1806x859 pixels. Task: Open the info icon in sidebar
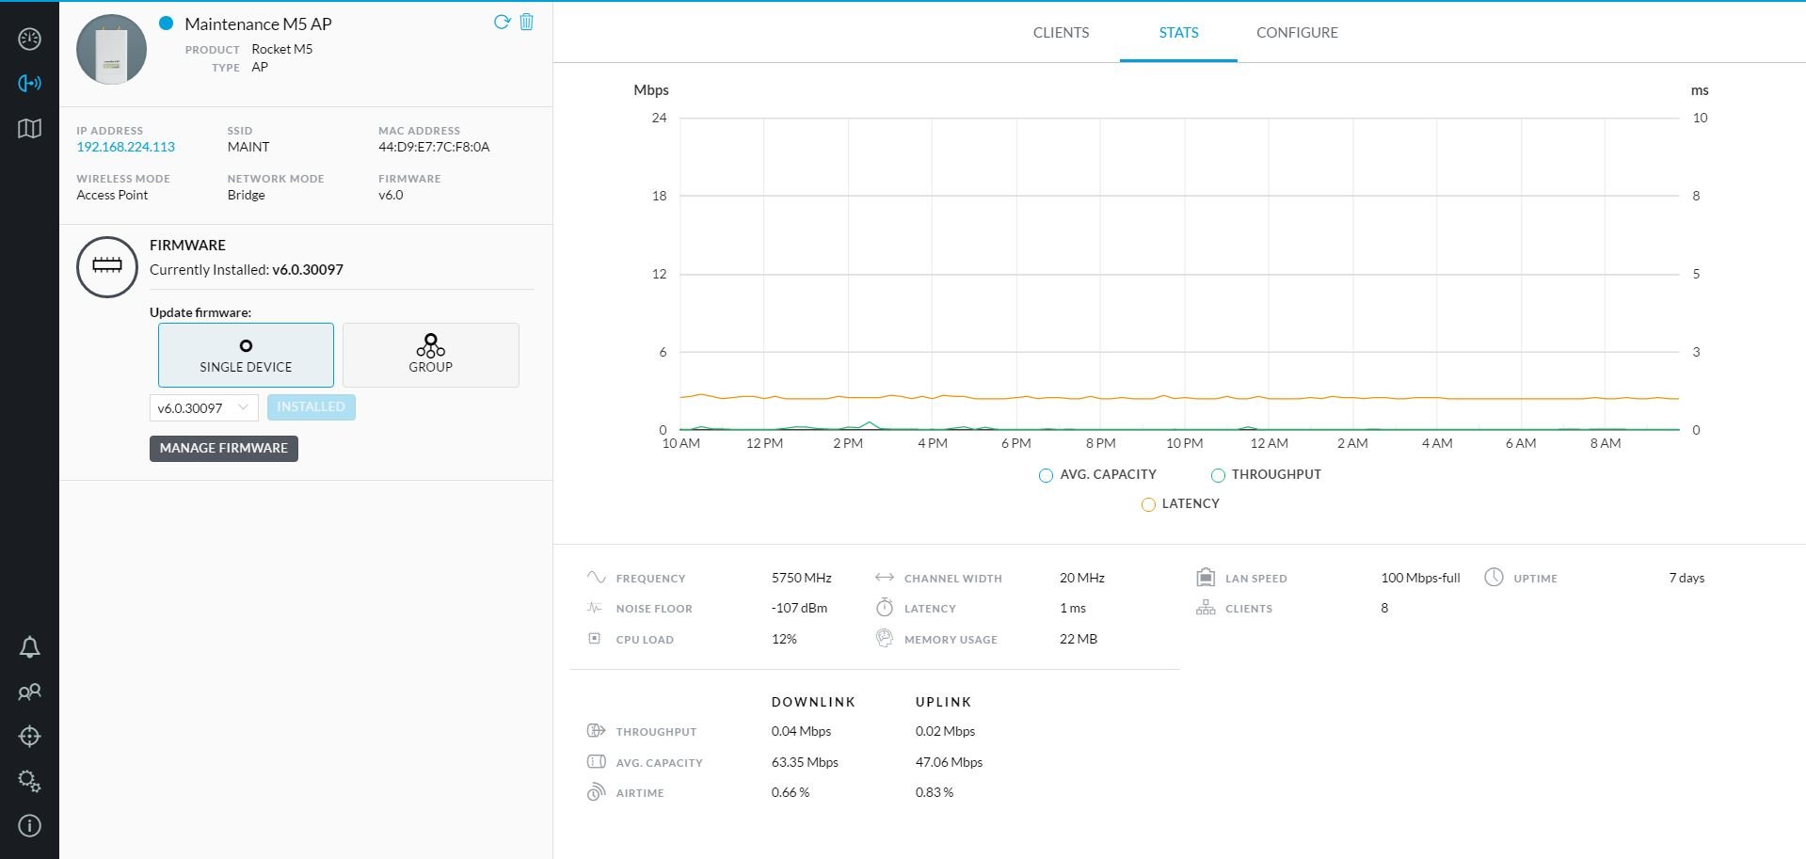tap(29, 826)
